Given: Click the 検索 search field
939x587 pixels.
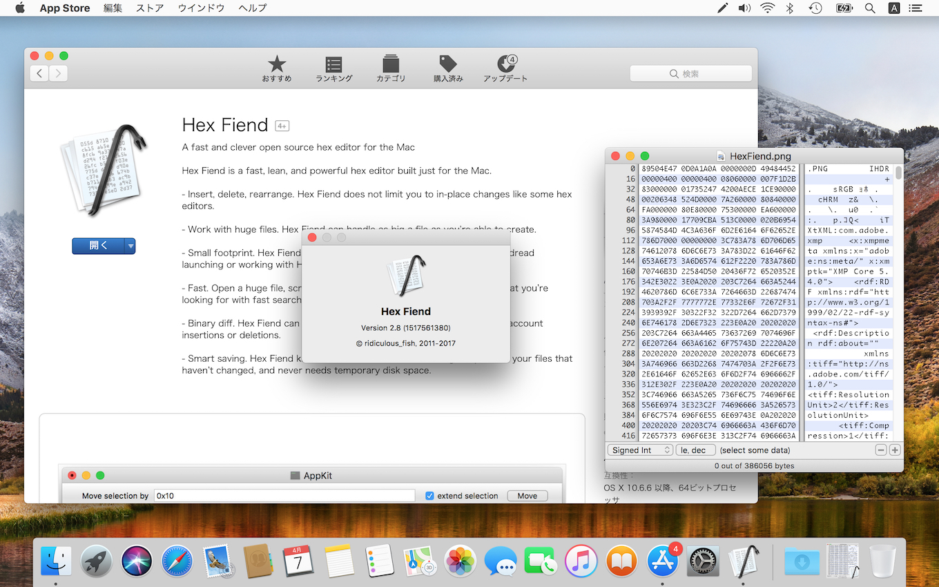Looking at the screenshot, I should pos(690,74).
